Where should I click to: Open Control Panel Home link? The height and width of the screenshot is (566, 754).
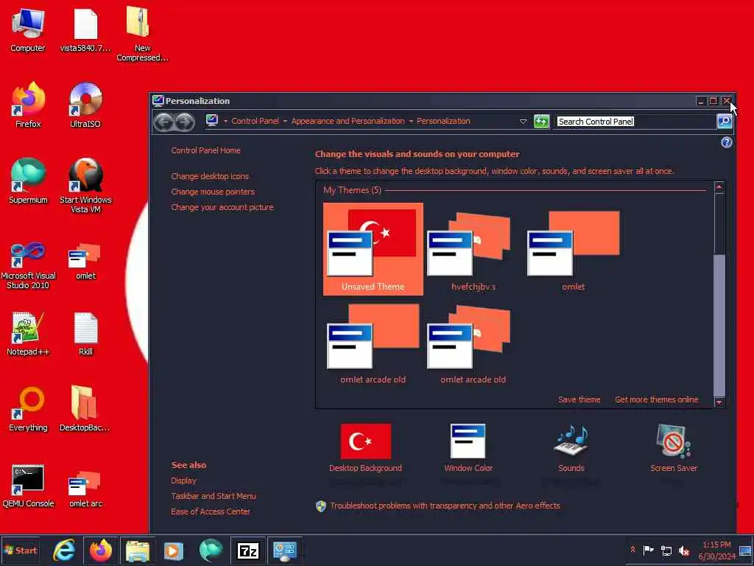(x=206, y=150)
